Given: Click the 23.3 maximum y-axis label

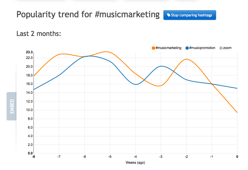Looking at the screenshot, I should point(29,52).
